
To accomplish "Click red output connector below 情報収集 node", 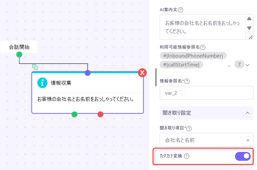I will click(101, 114).
